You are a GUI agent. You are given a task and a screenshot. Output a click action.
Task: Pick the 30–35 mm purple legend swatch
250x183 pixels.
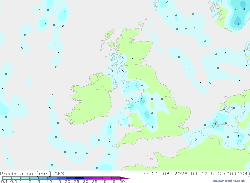pyautogui.click(x=88, y=178)
